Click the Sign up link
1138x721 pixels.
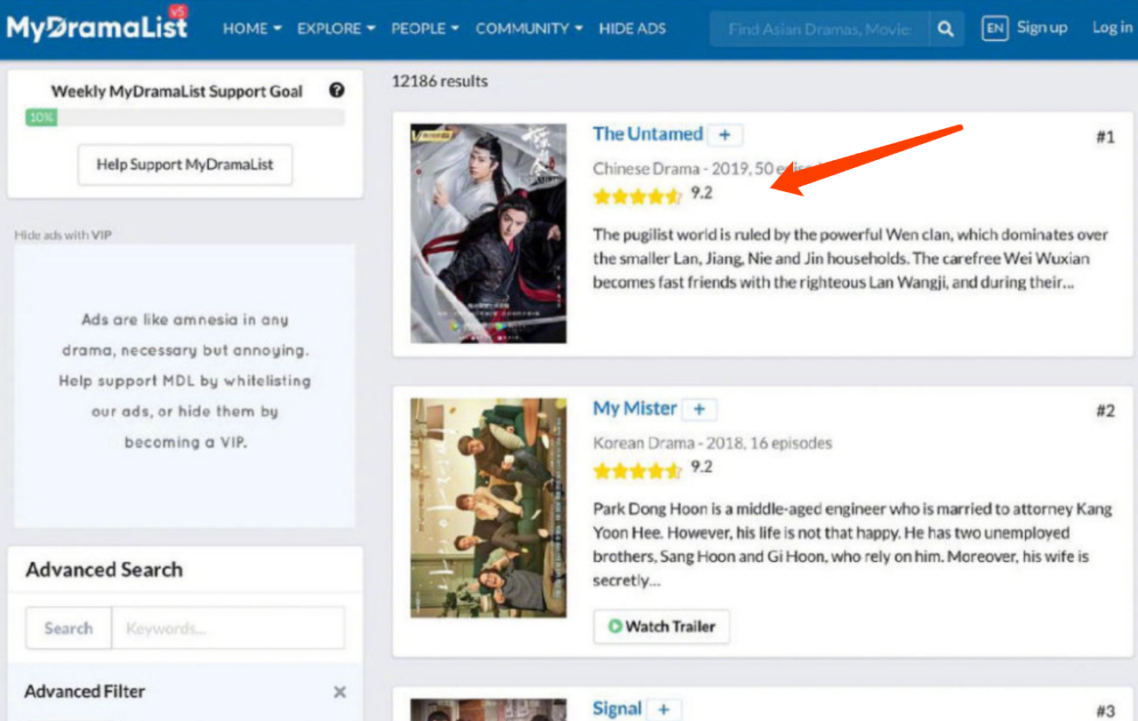[x=1042, y=28]
